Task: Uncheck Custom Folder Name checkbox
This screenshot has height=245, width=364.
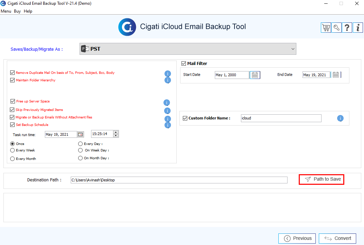Action: coord(185,118)
